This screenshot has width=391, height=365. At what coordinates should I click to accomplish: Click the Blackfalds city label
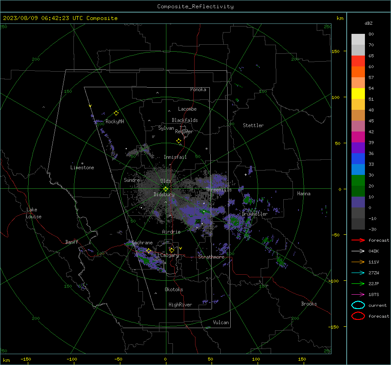[185, 120]
